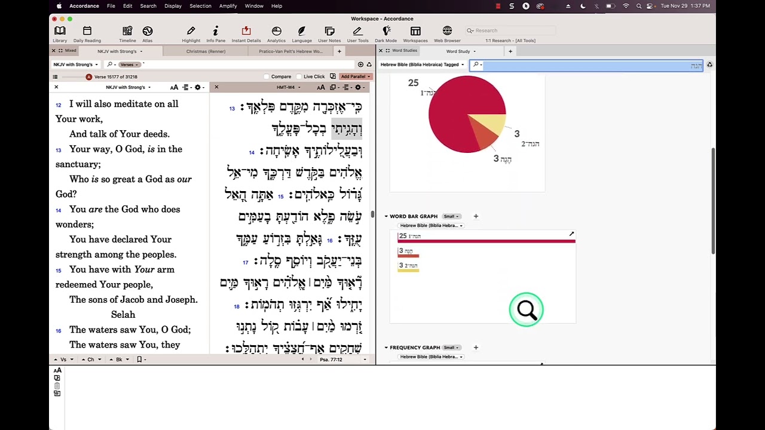765x430 pixels.
Task: Open macOS Spotlight search icon
Action: pos(639,6)
